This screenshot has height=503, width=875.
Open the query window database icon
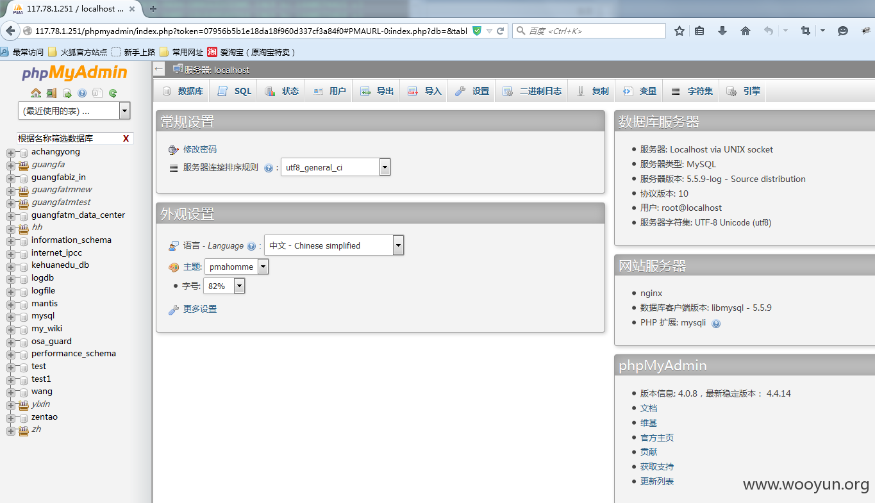click(67, 93)
